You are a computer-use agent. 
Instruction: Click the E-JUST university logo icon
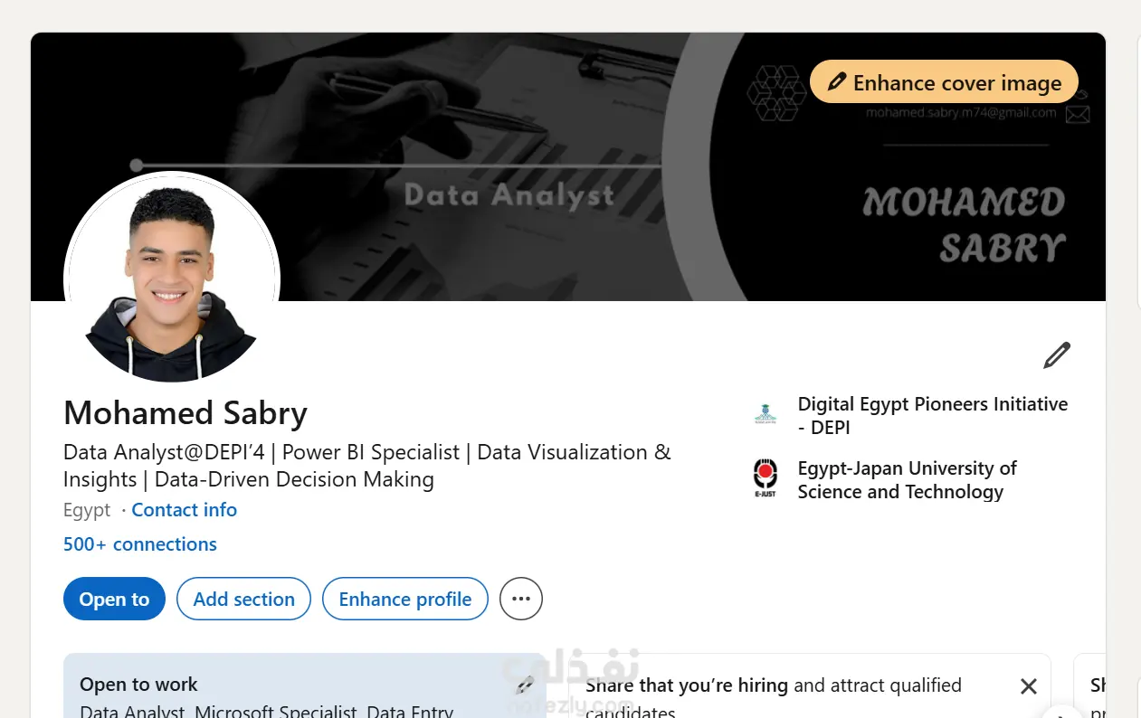[x=765, y=479]
